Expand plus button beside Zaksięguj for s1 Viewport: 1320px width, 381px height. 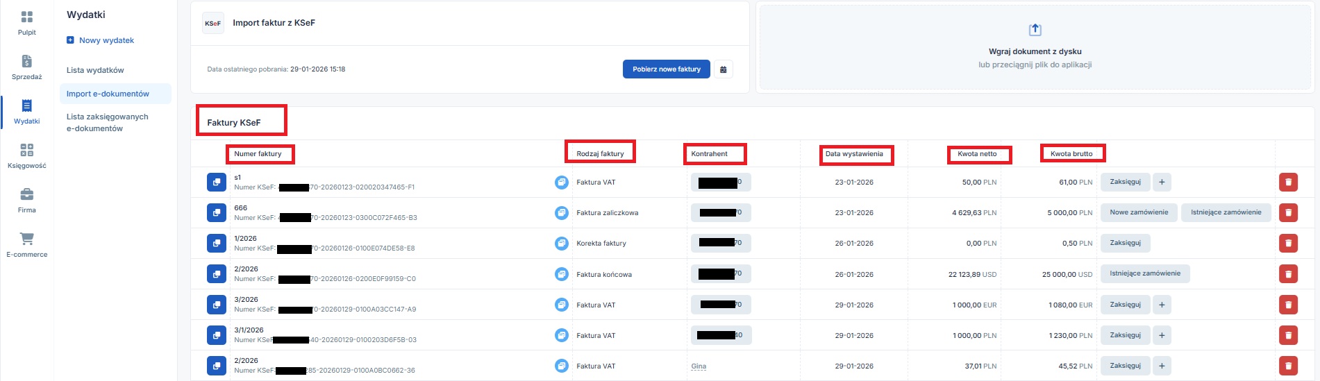coord(1162,182)
